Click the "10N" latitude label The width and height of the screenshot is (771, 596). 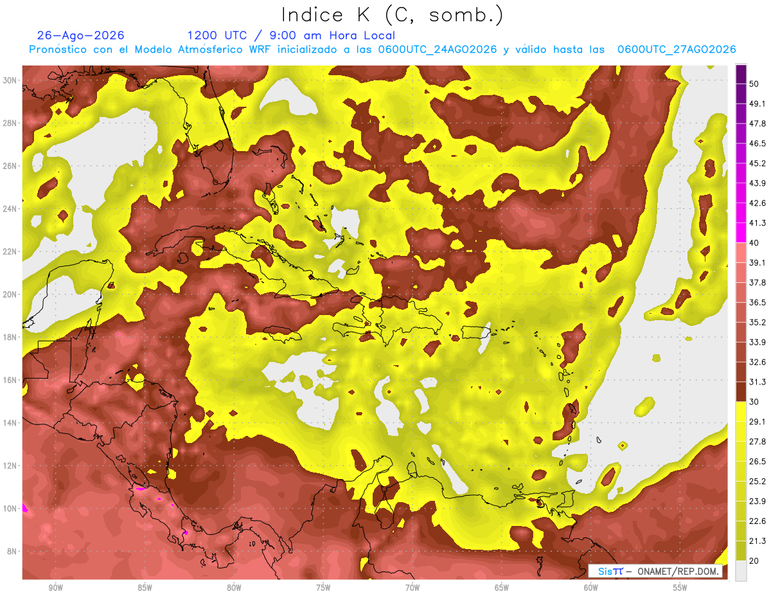pos(10,509)
